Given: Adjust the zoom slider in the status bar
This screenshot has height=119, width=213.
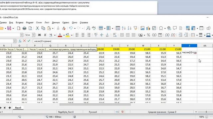Looking at the screenshot, I should click(x=206, y=112).
